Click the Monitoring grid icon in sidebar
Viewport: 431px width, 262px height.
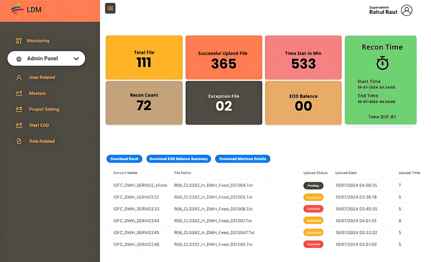point(19,41)
